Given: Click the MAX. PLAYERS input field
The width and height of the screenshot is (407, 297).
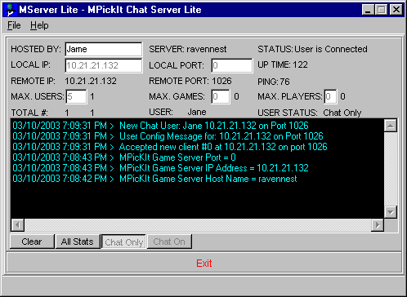Looking at the screenshot, I should 330,96.
